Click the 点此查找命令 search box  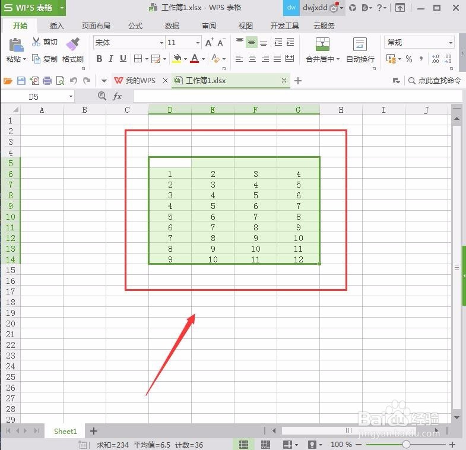click(x=435, y=81)
